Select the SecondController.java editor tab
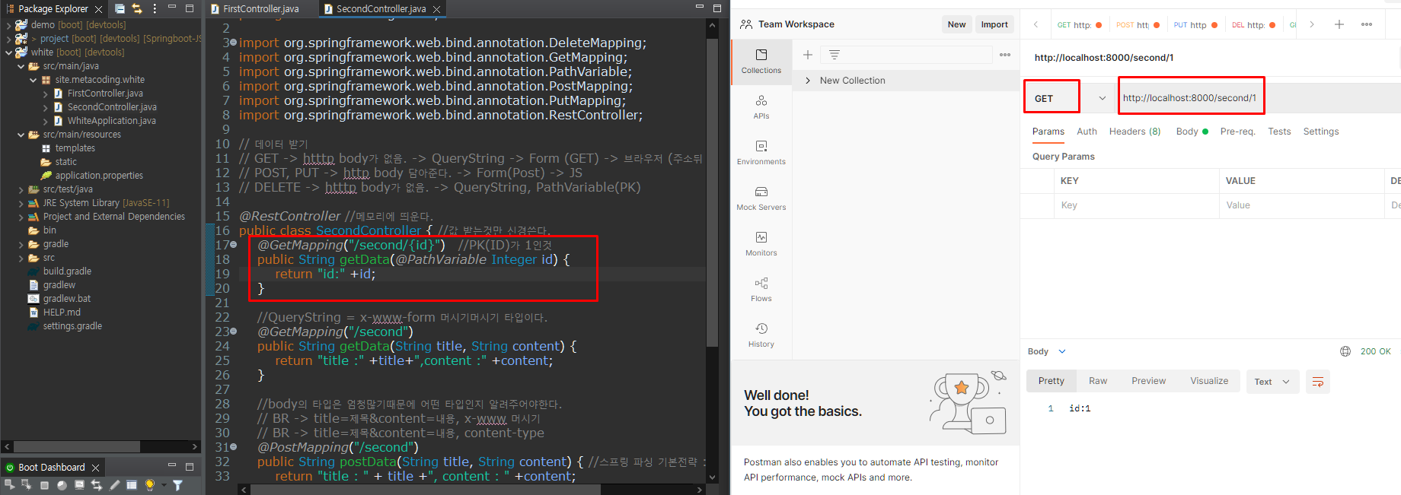The image size is (1401, 495). click(x=381, y=9)
